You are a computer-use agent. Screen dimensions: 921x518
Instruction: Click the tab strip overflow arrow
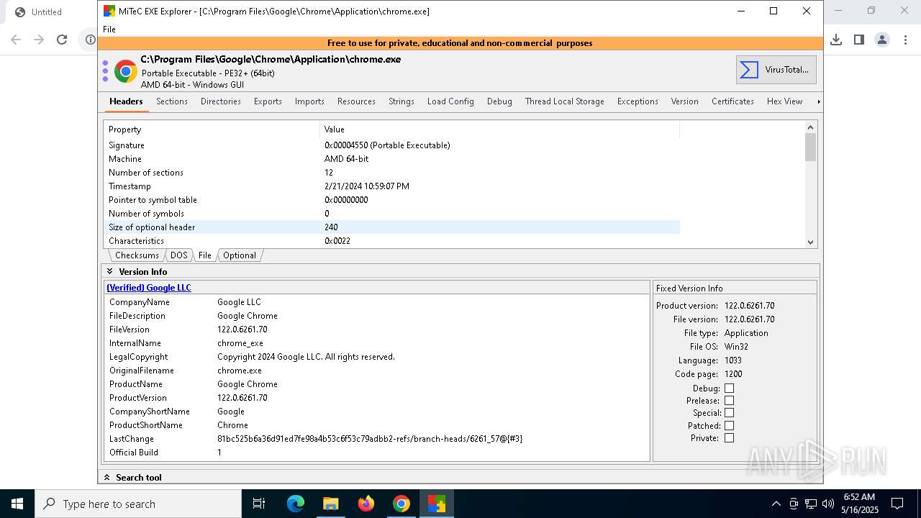point(819,101)
